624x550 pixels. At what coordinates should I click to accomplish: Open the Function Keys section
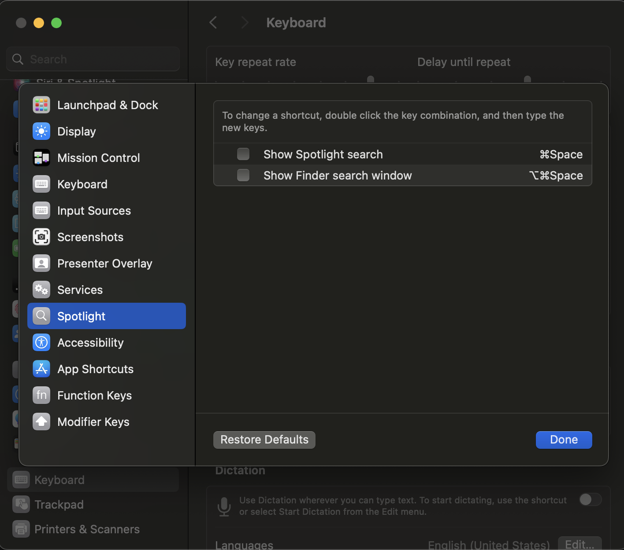(94, 395)
